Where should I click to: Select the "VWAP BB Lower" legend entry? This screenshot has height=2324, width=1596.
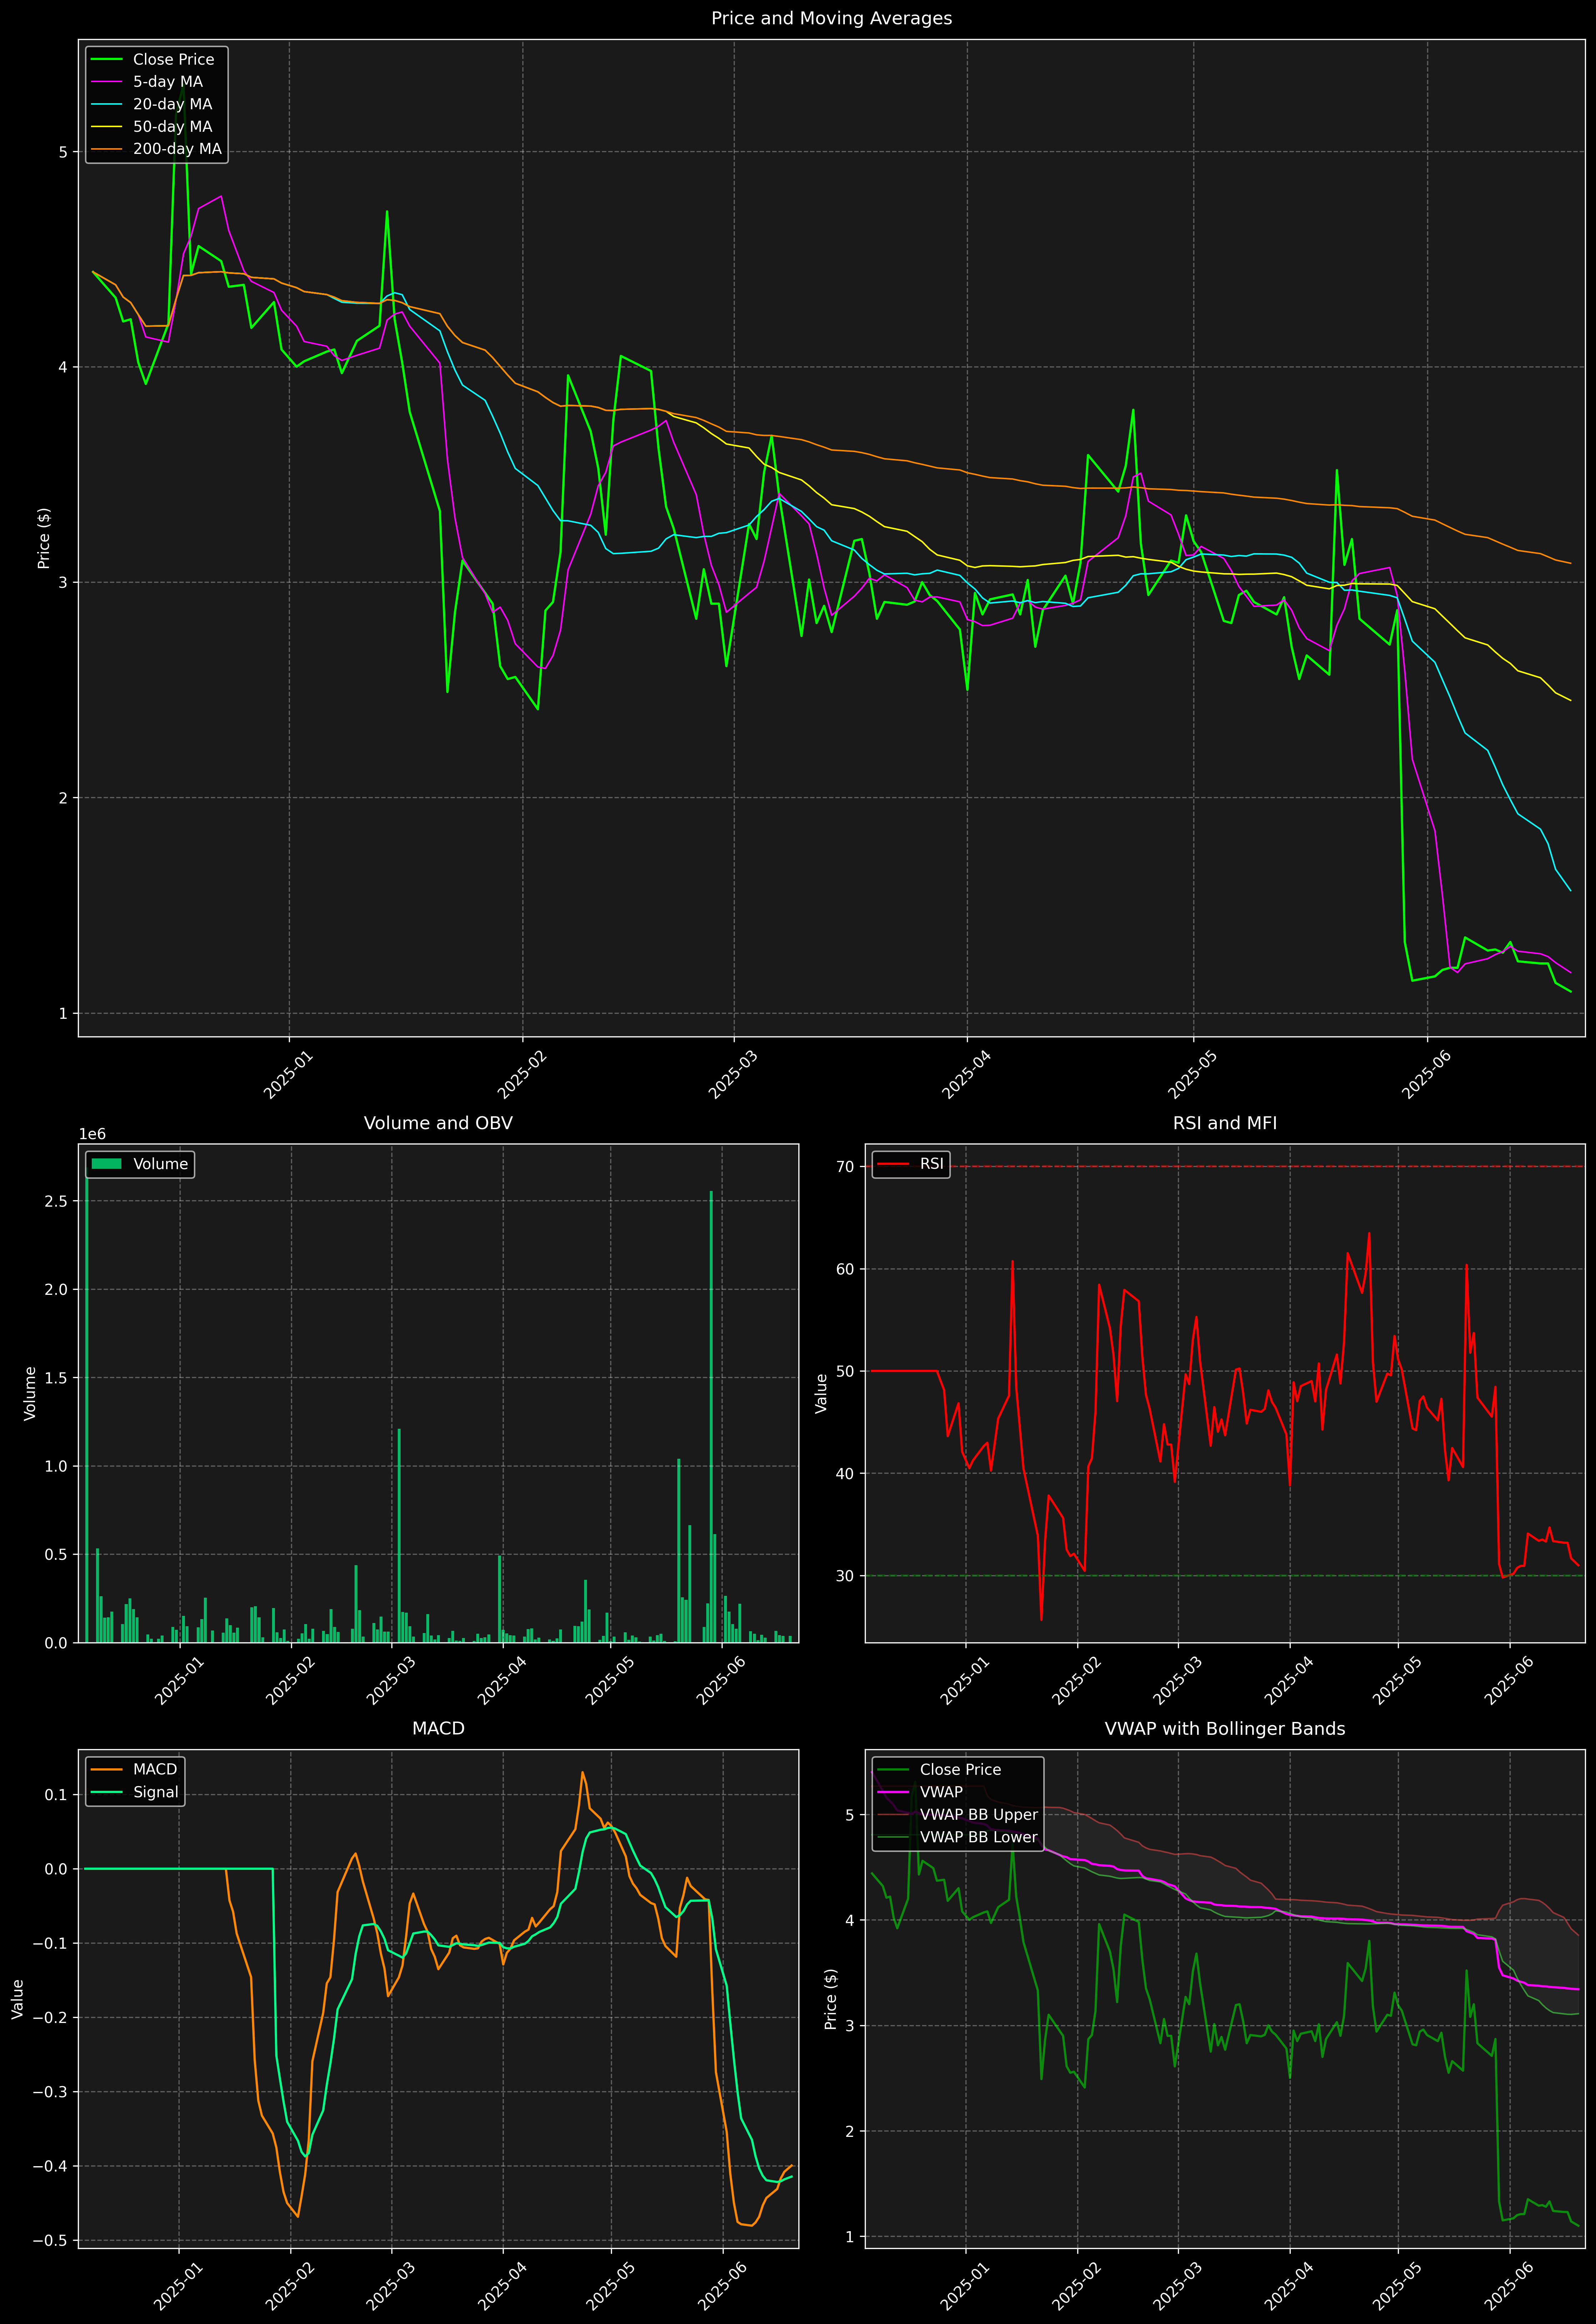pyautogui.click(x=979, y=1837)
